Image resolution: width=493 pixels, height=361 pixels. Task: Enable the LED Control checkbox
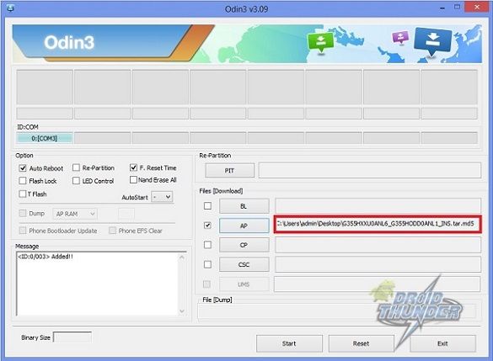(x=76, y=180)
